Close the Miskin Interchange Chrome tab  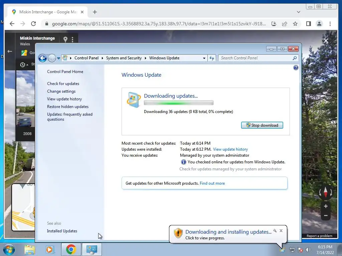[x=82, y=12]
